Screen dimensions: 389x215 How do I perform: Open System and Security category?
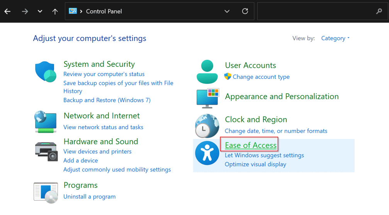[x=99, y=64]
